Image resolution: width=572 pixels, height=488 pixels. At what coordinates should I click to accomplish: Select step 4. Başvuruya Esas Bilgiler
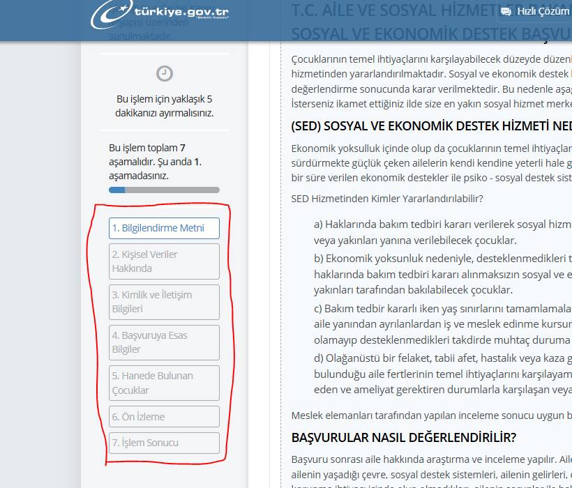point(164,342)
